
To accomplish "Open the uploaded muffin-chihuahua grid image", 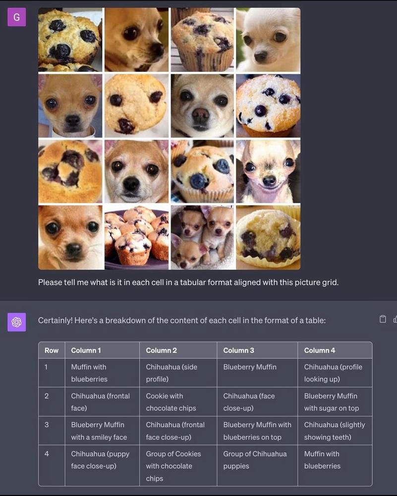I will click(x=170, y=138).
